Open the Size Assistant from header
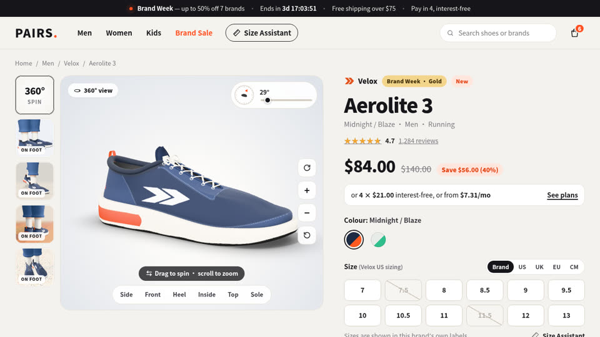This screenshot has width=600, height=337. point(262,33)
